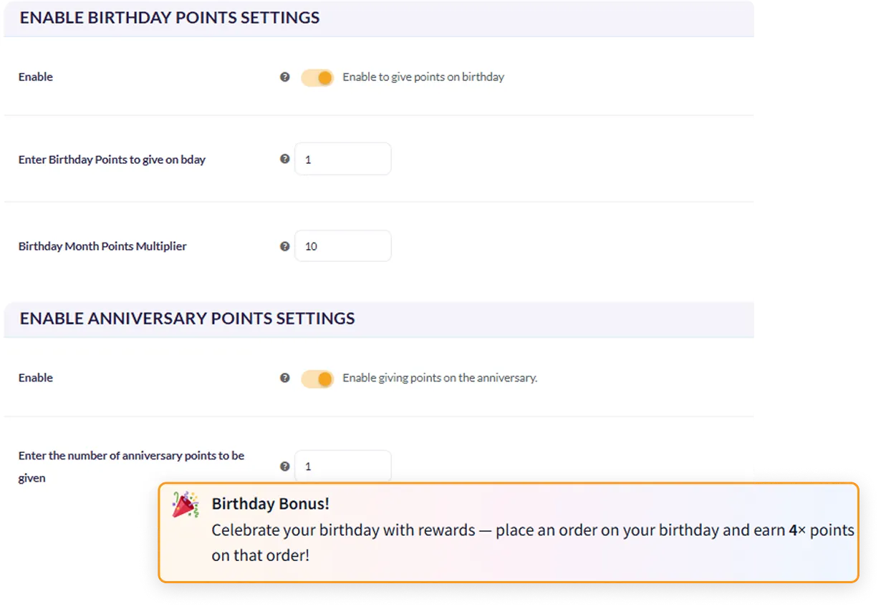Click the Enable label in anniversary section
Screen dimensions: 881x609
(x=36, y=378)
